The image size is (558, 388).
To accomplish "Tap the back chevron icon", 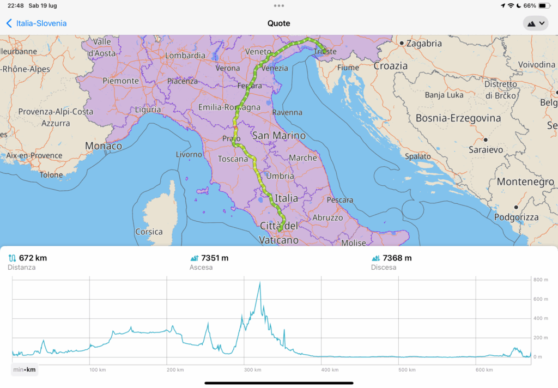I will pyautogui.click(x=9, y=23).
